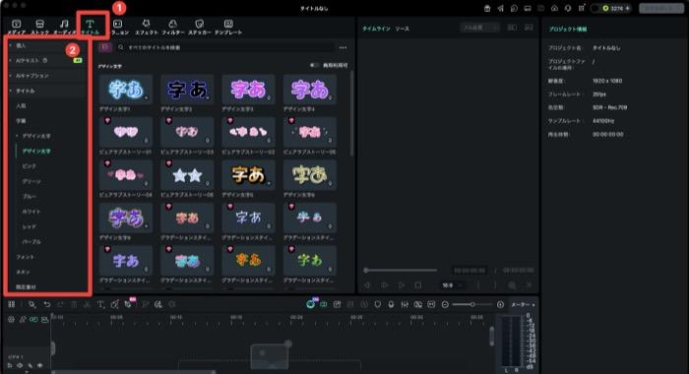Click the layout grid icon in timeline toolbar
This screenshot has width=689, height=374.
12,304
